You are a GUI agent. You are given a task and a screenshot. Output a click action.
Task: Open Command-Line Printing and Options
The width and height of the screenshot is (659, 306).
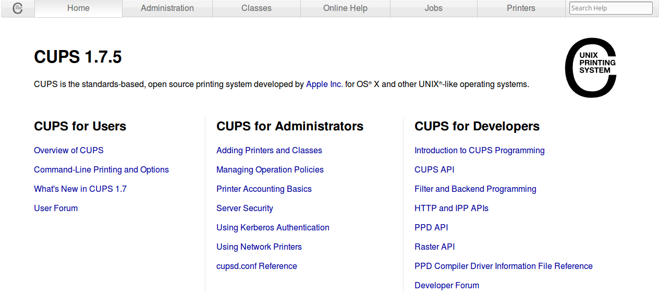click(101, 169)
